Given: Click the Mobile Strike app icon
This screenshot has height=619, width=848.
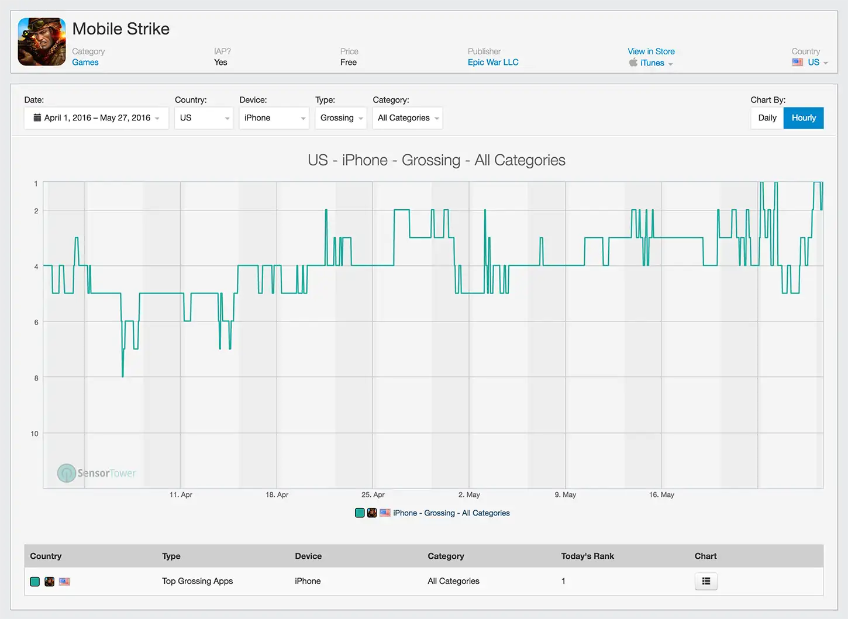Looking at the screenshot, I should coord(42,42).
